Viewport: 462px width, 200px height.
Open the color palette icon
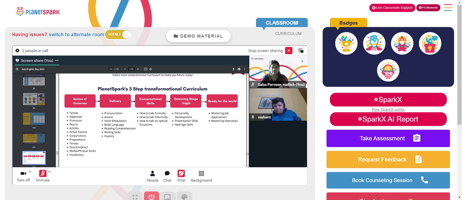point(184,196)
